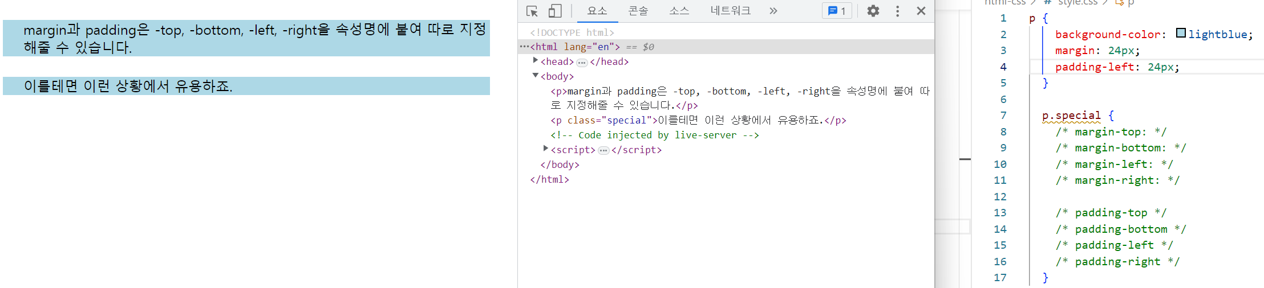Click style.css in editor breadcrumb
The image size is (1264, 288).
click(1077, 2)
